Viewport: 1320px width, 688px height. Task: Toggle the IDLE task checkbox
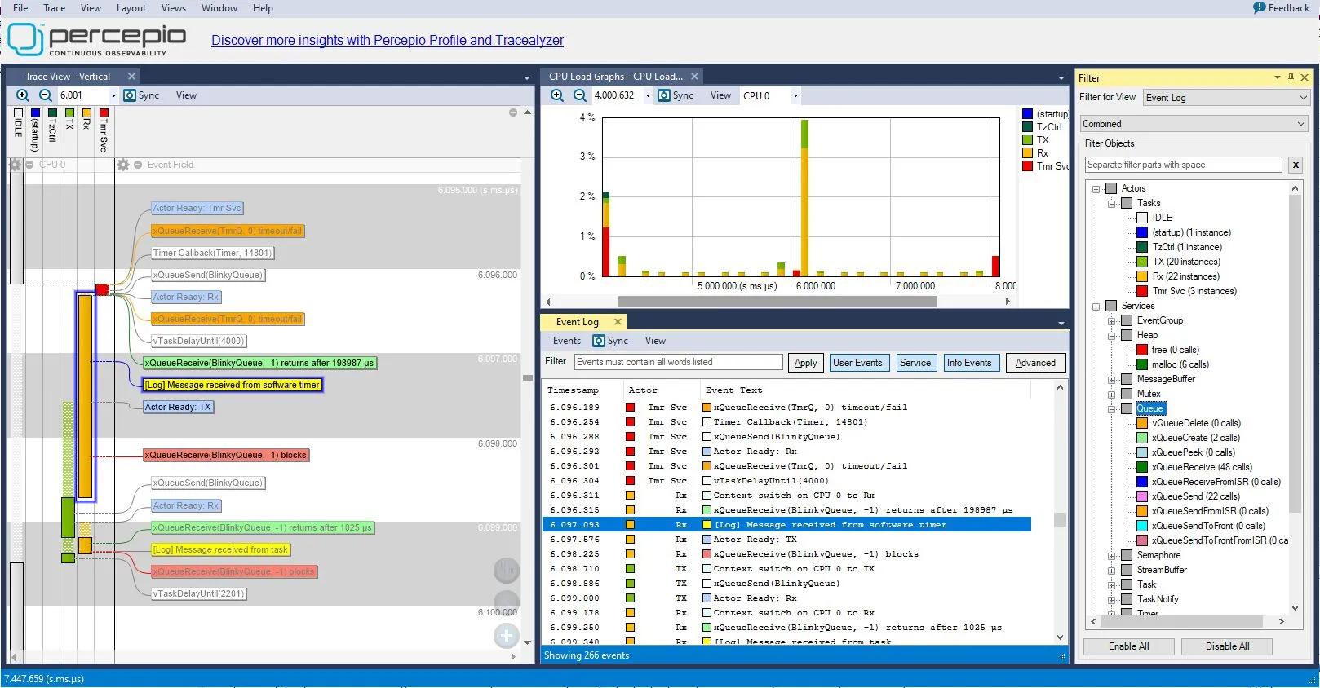coord(1142,218)
